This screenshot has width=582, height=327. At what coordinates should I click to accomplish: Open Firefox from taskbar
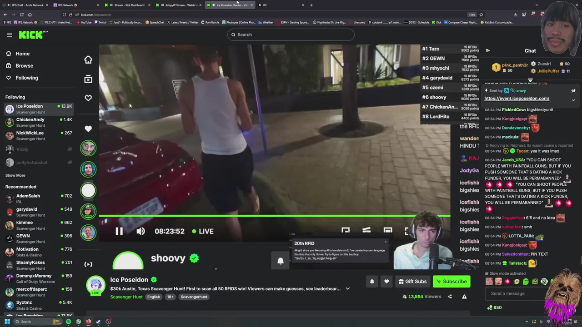pyautogui.click(x=88, y=322)
